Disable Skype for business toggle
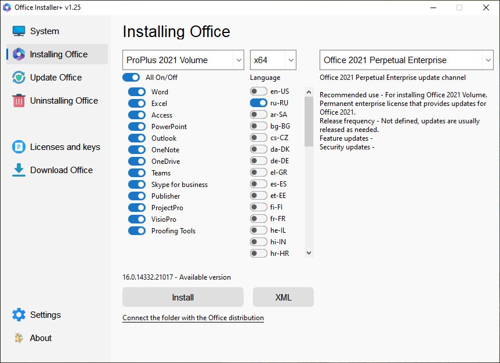This screenshot has height=363, width=500. 137,185
